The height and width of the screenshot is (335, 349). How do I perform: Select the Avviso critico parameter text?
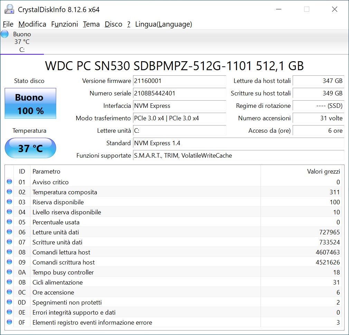pyautogui.click(x=50, y=182)
